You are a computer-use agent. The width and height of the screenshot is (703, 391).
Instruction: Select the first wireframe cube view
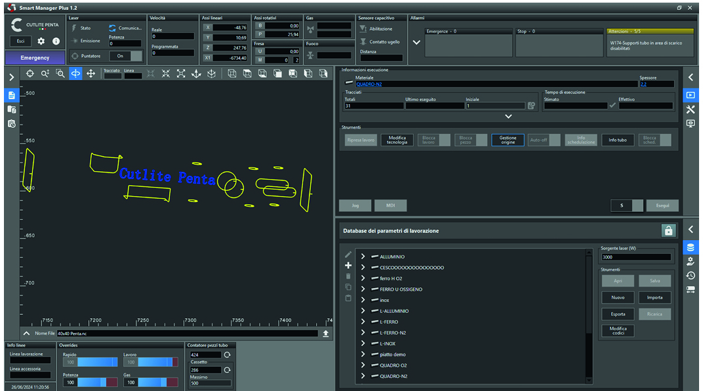(x=232, y=73)
